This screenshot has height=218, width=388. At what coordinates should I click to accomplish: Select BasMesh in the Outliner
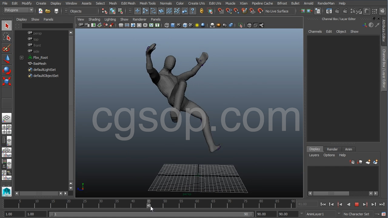pyautogui.click(x=40, y=64)
